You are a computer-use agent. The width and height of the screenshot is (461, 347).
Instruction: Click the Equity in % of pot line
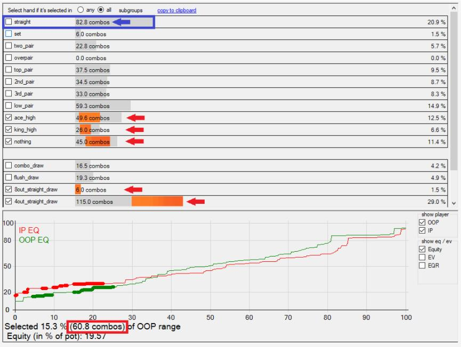[56, 336]
